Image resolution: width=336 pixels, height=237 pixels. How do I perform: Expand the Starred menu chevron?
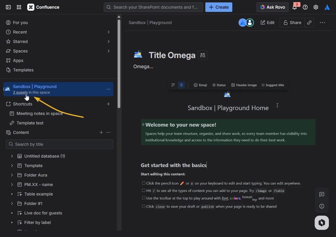tap(108, 42)
